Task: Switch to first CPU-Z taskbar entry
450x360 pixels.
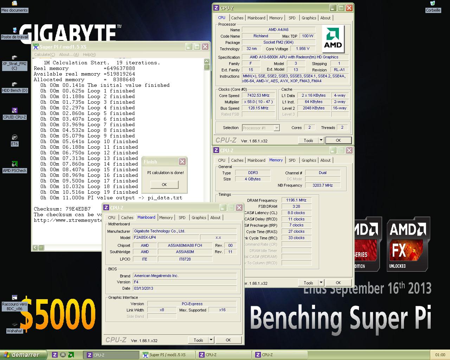Action: [112, 355]
